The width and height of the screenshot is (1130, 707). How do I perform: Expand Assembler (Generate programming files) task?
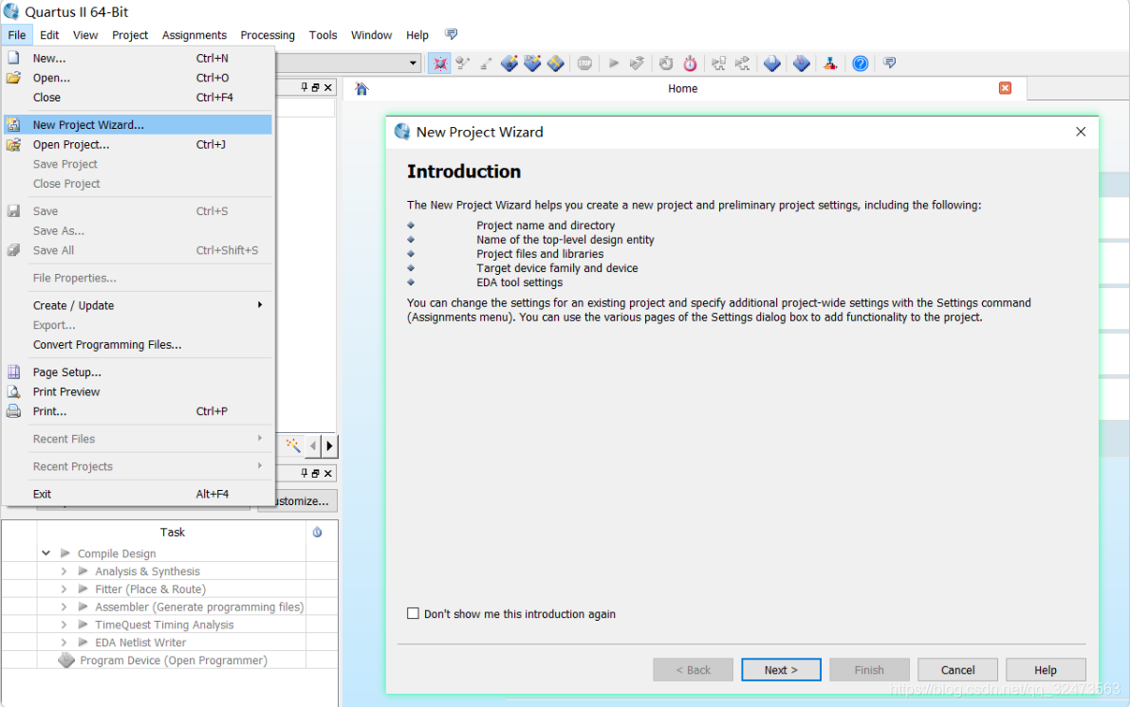coord(65,607)
